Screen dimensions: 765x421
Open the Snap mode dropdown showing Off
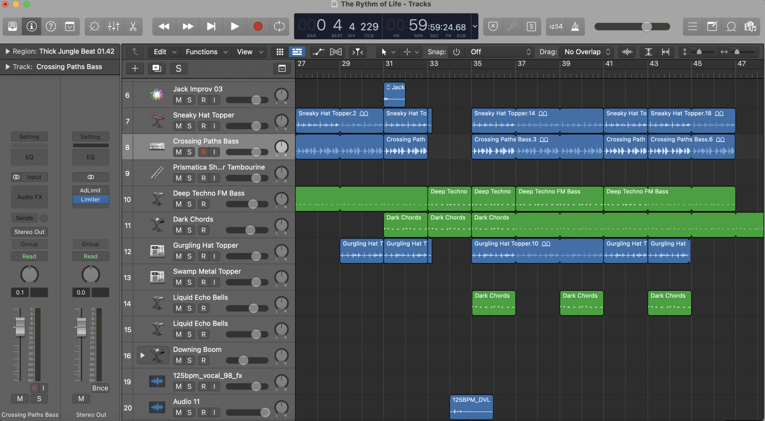500,52
